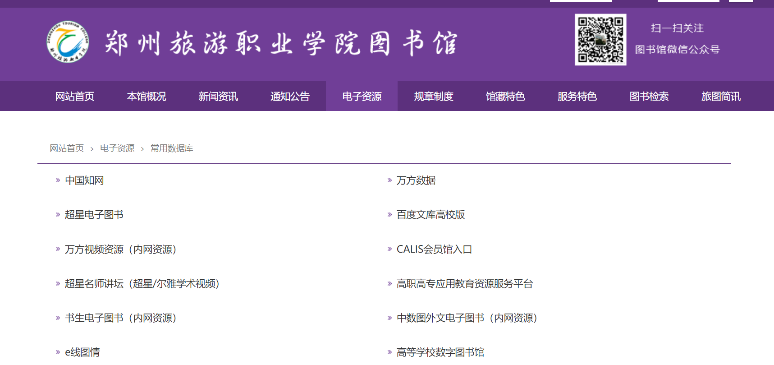
Task: Click the college logo emblem
Action: [68, 42]
